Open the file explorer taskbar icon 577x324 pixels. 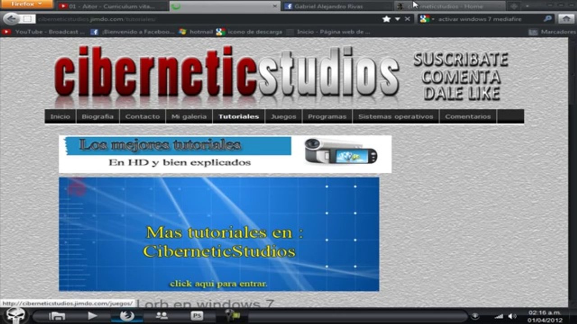click(x=57, y=316)
